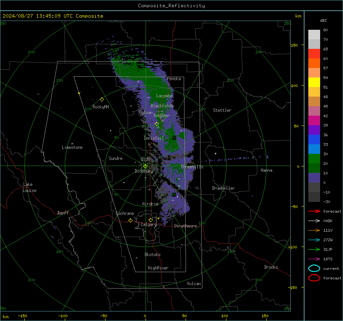
Task: Click the '80' dBZ scale value
Action: point(325,30)
